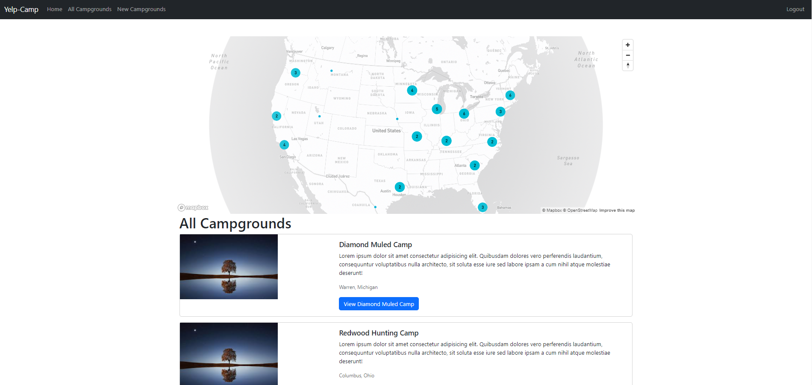Reset map bearing with compass button
The image size is (812, 385).
pos(628,65)
